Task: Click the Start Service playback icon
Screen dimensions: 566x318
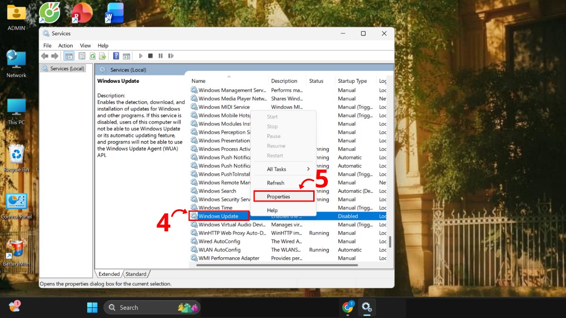Action: pyautogui.click(x=141, y=56)
